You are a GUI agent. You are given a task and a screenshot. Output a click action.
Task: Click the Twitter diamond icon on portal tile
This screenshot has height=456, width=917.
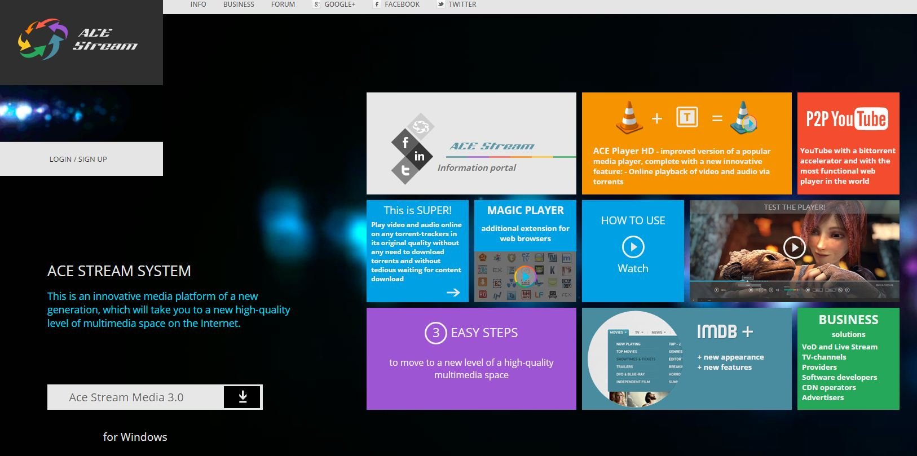coord(405,170)
